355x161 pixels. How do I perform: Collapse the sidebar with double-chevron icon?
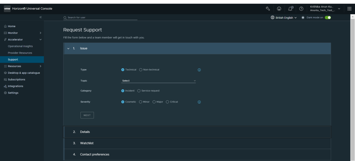(x=40, y=17)
